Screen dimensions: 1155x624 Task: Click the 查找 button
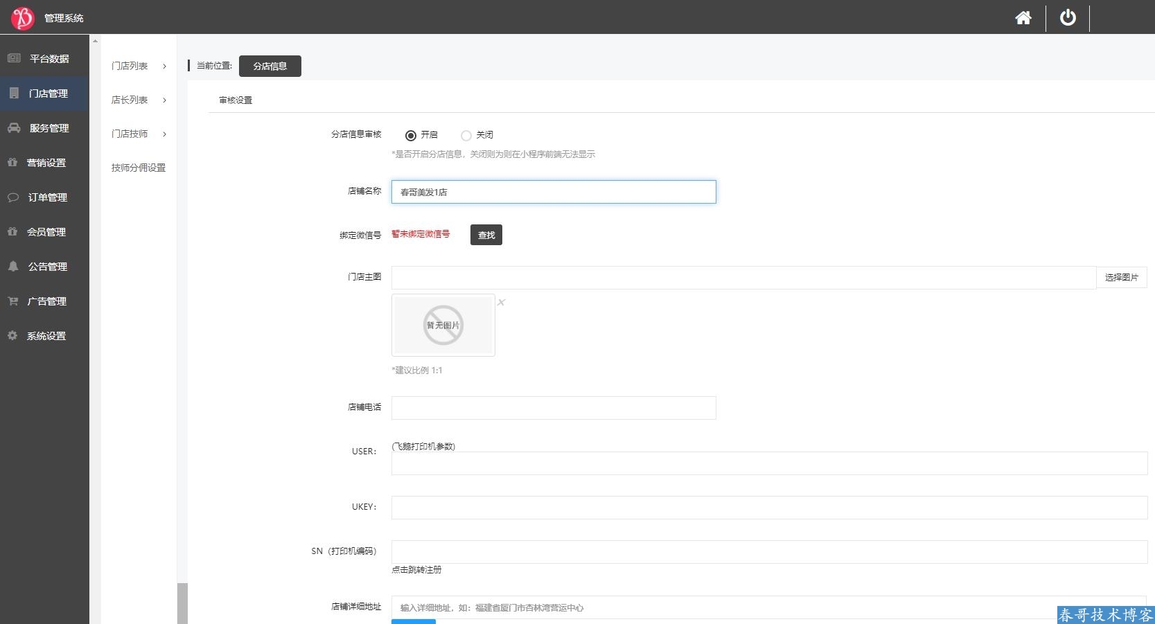(486, 235)
